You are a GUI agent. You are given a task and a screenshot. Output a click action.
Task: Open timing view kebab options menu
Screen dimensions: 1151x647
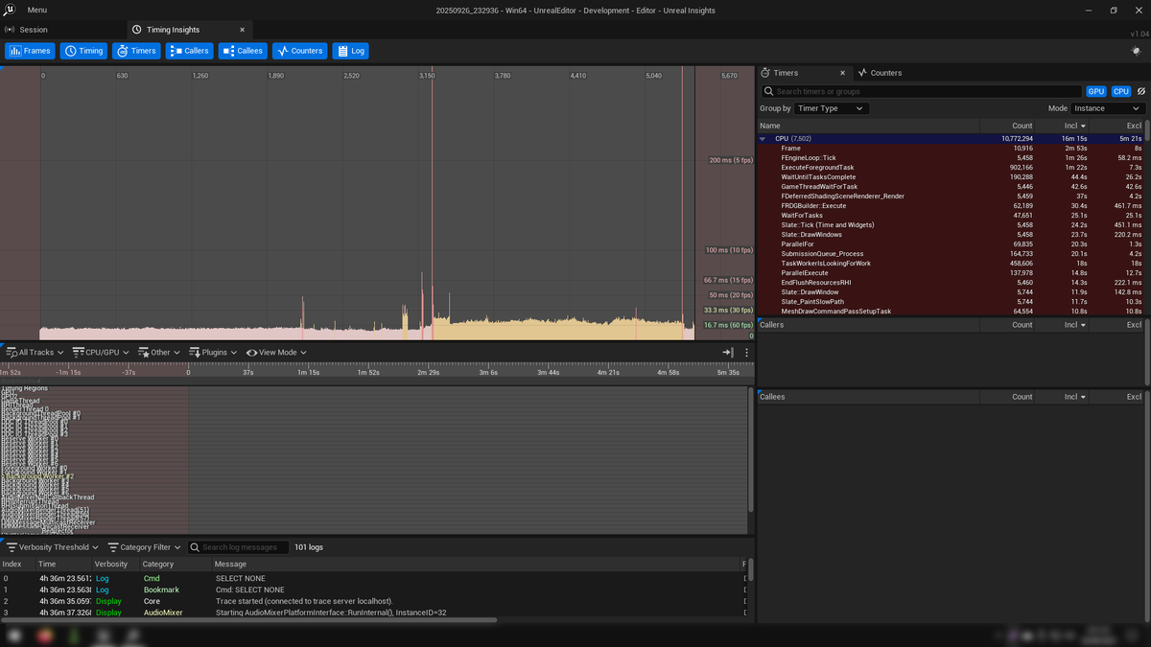coord(746,353)
